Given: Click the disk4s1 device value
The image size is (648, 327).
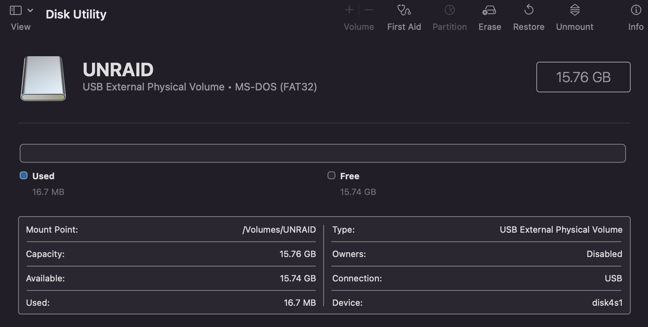Looking at the screenshot, I should pyautogui.click(x=607, y=303).
